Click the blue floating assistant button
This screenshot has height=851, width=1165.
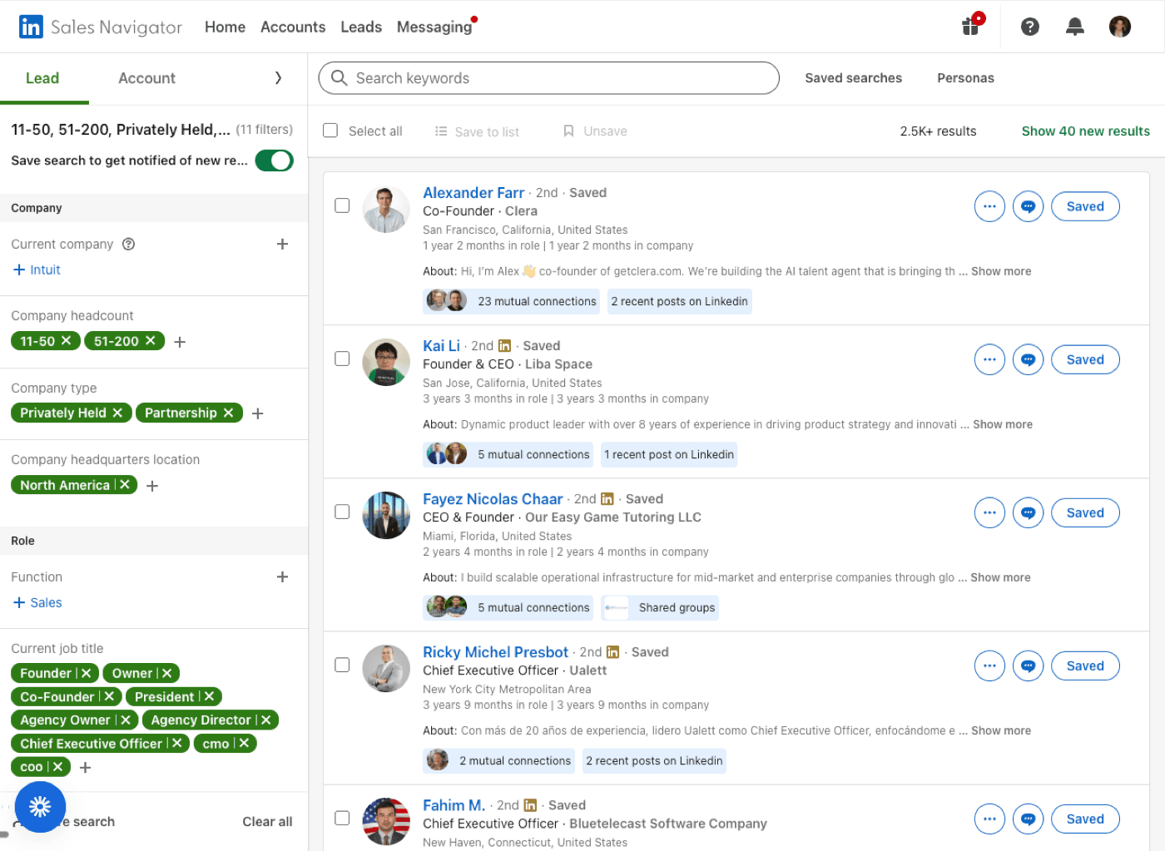pos(40,806)
